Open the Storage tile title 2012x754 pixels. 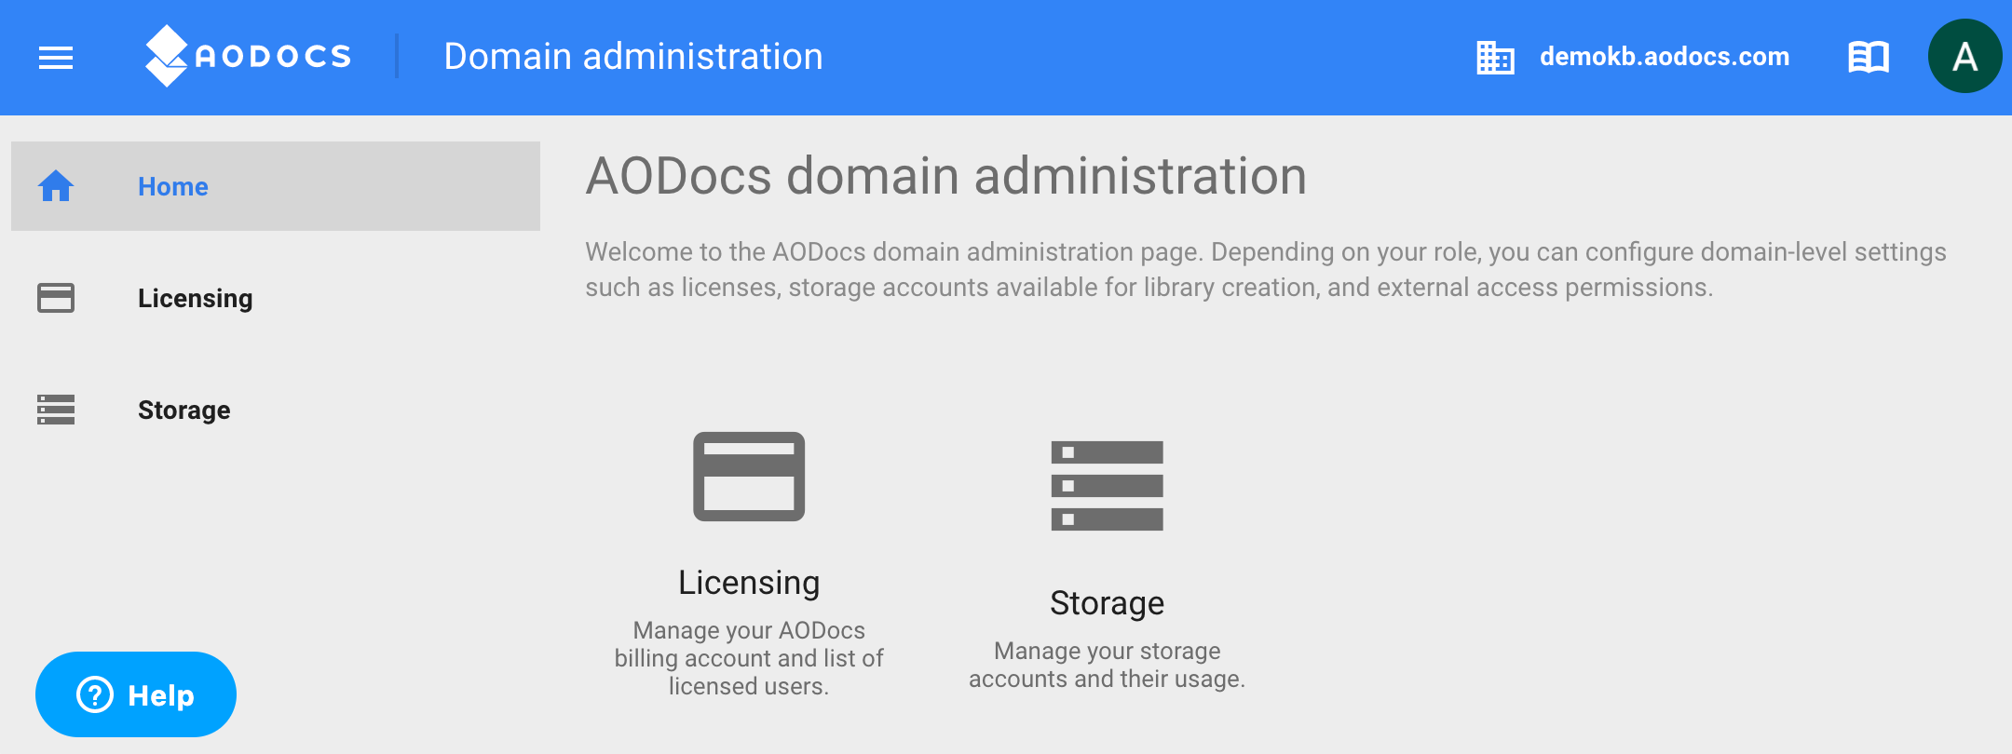click(1108, 603)
